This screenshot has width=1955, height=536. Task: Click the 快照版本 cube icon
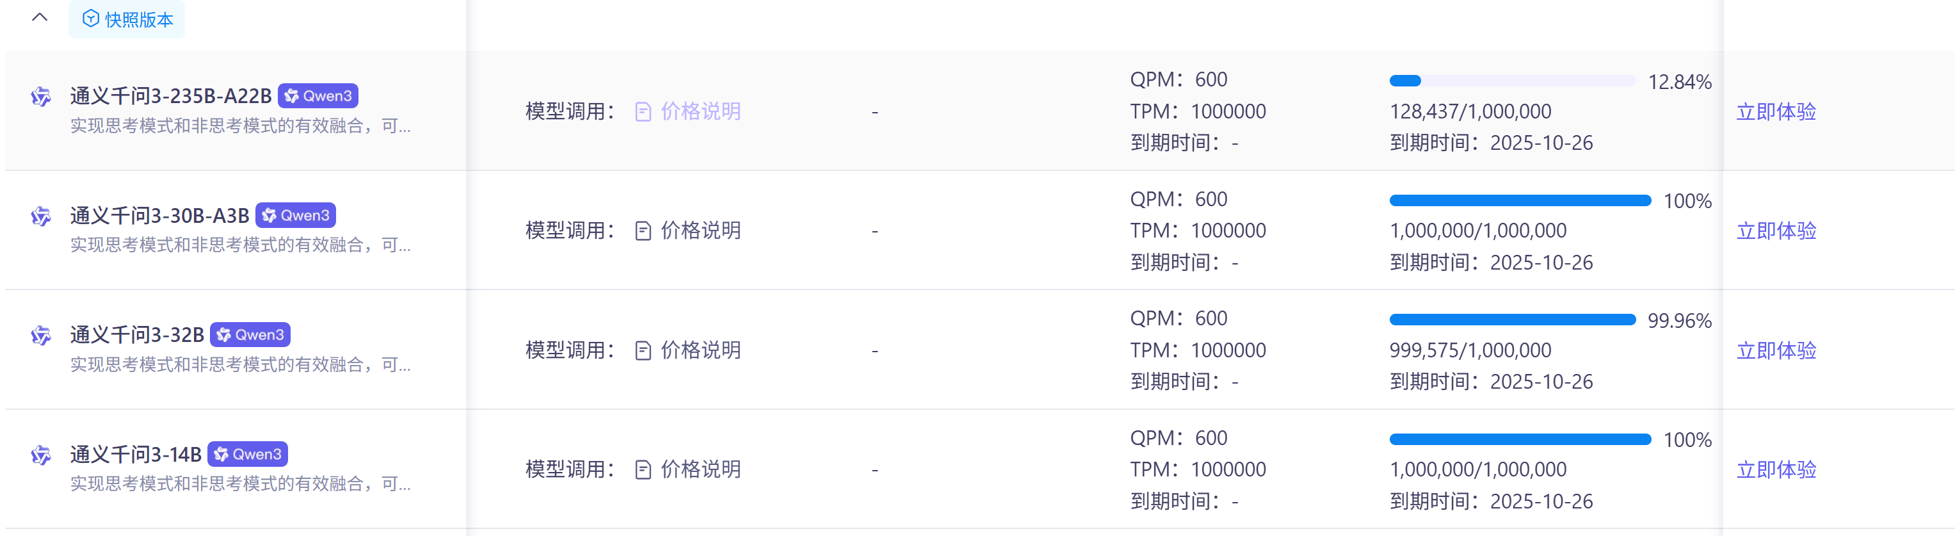point(90,19)
